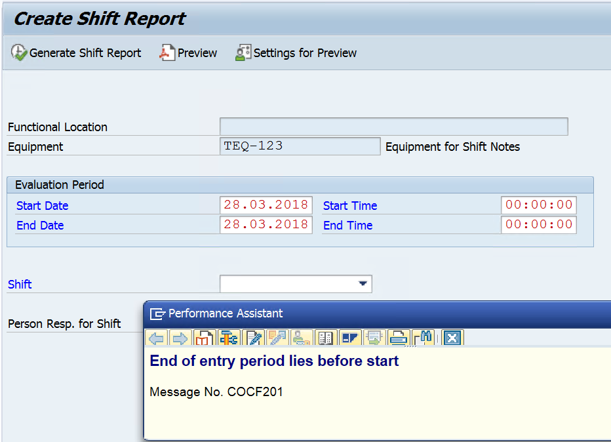Click the PDF icon beside Preview
611x442 pixels.
[x=167, y=52]
